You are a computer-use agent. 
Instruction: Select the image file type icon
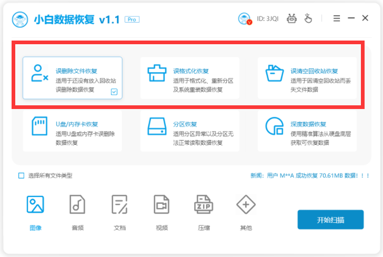pyautogui.click(x=35, y=204)
